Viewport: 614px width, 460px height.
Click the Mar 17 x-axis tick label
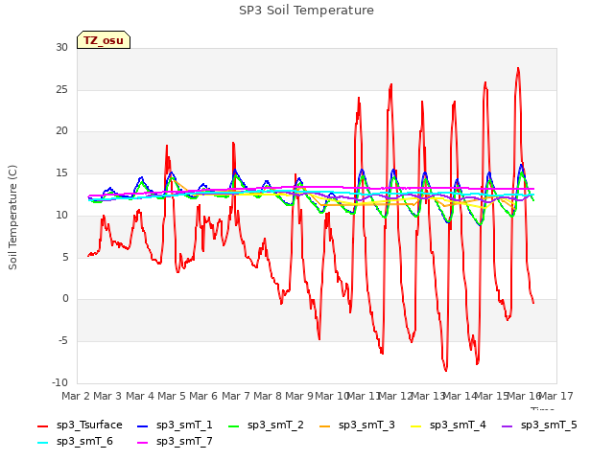[556, 396]
